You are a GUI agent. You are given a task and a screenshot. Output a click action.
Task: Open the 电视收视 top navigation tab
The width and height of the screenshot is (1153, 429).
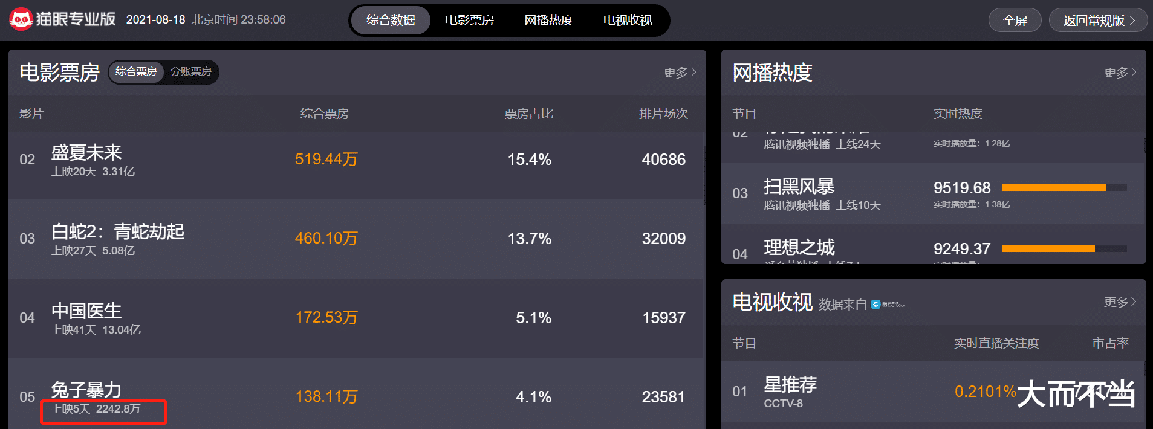click(x=628, y=21)
